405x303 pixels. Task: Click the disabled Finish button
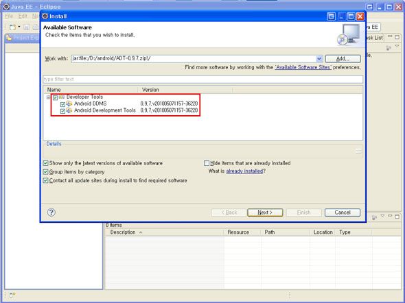click(303, 213)
